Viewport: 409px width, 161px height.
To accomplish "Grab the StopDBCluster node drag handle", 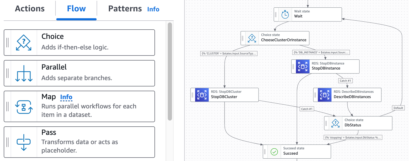I will tap(193, 95).
